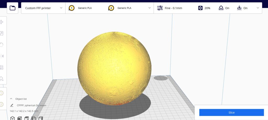Open Per Model Settings tool
This screenshot has height=120, width=268.
coord(1,67)
